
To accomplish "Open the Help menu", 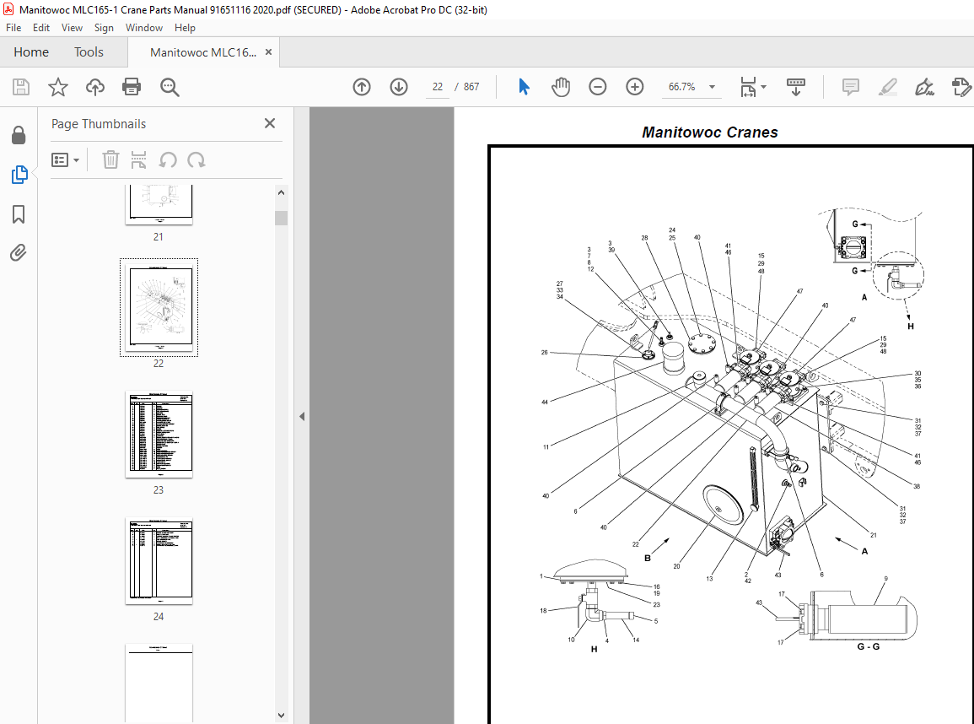I will pyautogui.click(x=185, y=28).
